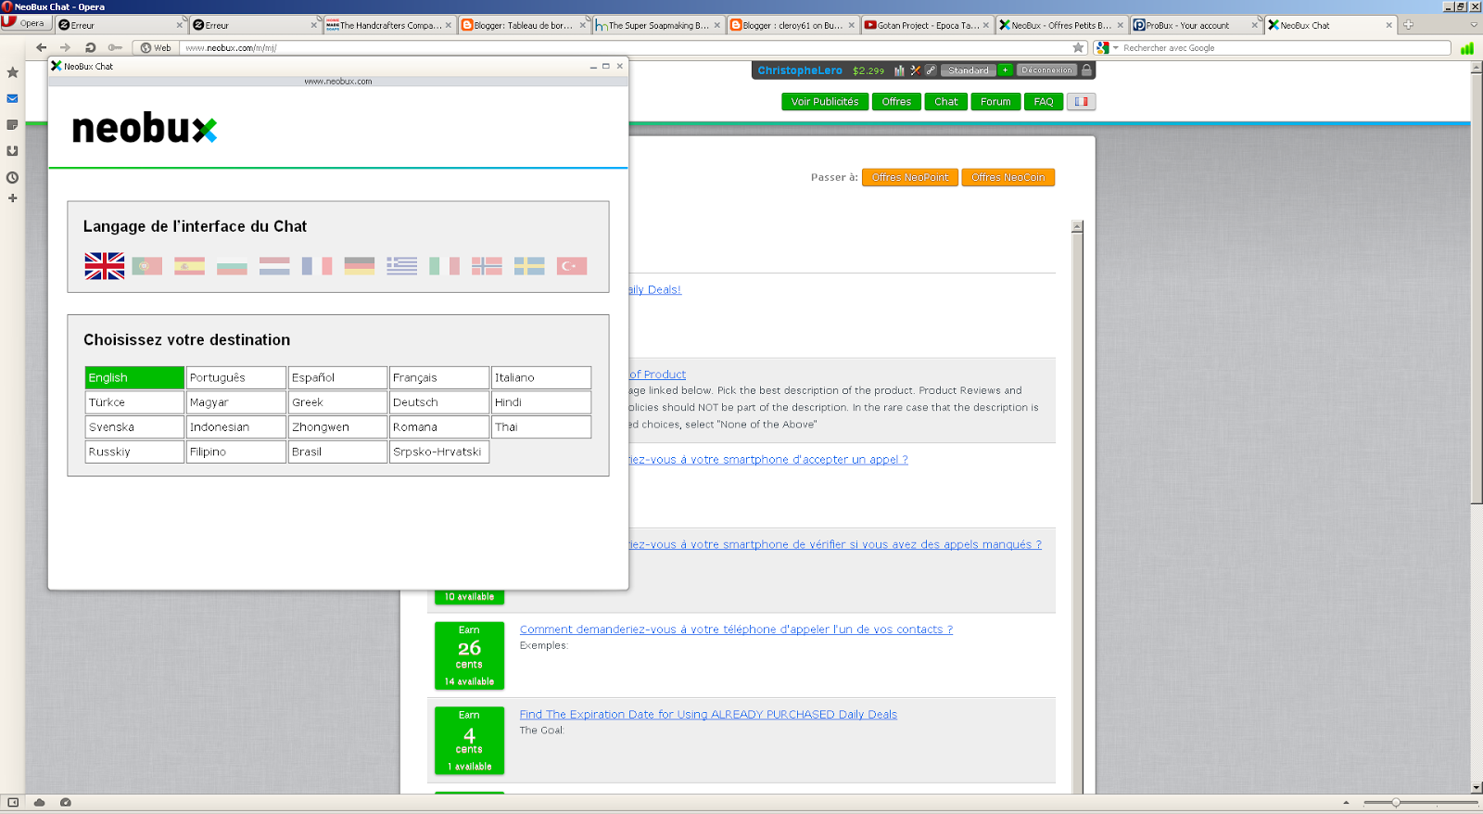
Task: Choose the Portuguese flag interface language
Action: click(146, 266)
